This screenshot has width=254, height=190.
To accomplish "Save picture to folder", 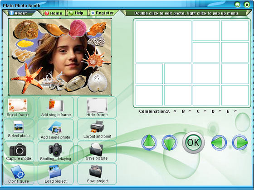I will (97, 152).
